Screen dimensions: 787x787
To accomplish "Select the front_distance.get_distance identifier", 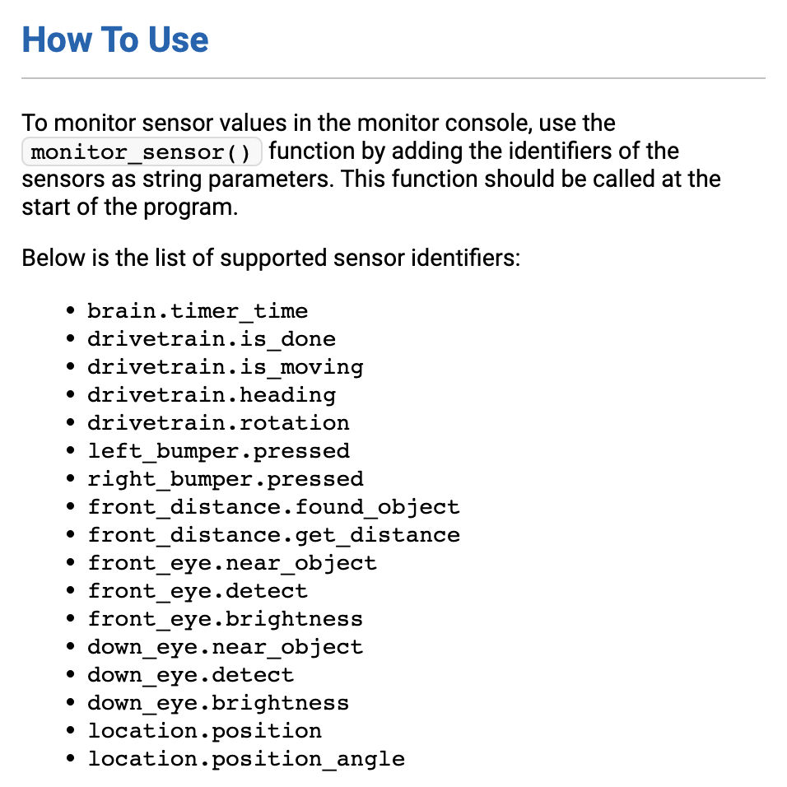I will tap(273, 535).
